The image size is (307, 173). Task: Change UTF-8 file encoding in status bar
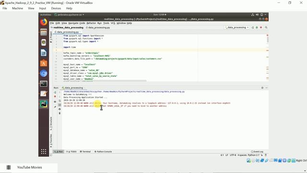click(233, 155)
